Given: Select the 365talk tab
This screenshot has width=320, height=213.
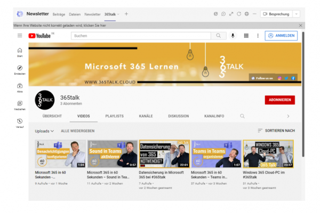Looking at the screenshot, I should coord(110,14).
